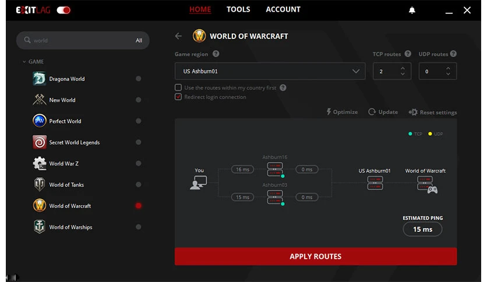Open the notifications bell
Viewport: 487px width, 282px height.
coord(412,10)
